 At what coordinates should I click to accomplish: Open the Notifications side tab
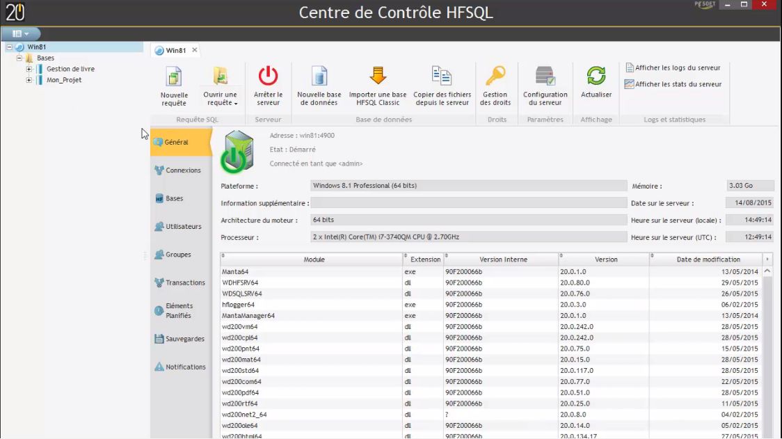click(x=181, y=367)
